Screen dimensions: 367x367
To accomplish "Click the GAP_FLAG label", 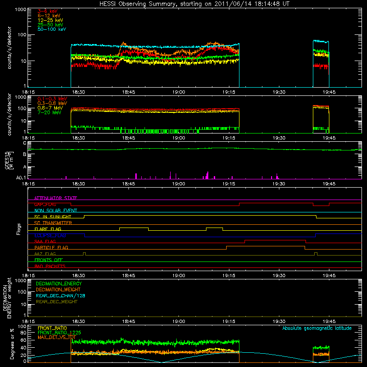I will point(45,204).
